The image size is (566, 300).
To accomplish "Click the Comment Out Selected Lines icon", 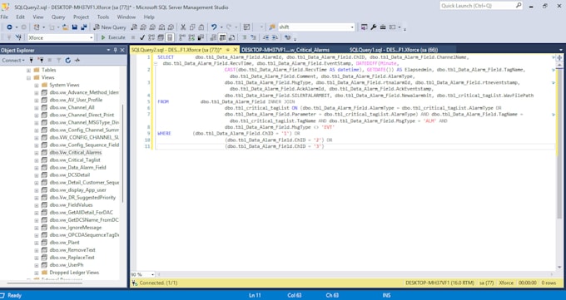I will click(x=245, y=37).
